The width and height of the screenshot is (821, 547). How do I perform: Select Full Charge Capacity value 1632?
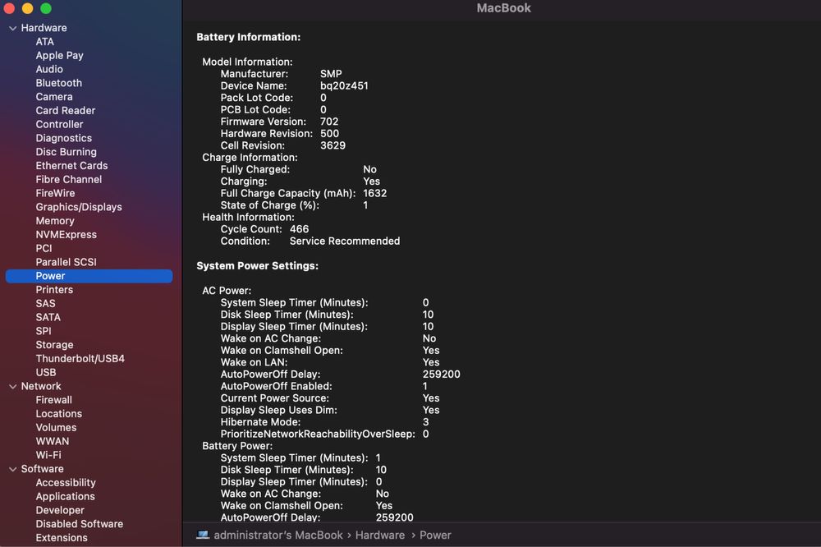375,193
